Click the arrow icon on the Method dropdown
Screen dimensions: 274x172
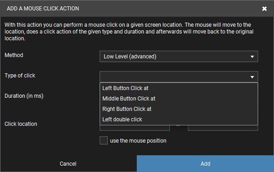(252, 57)
